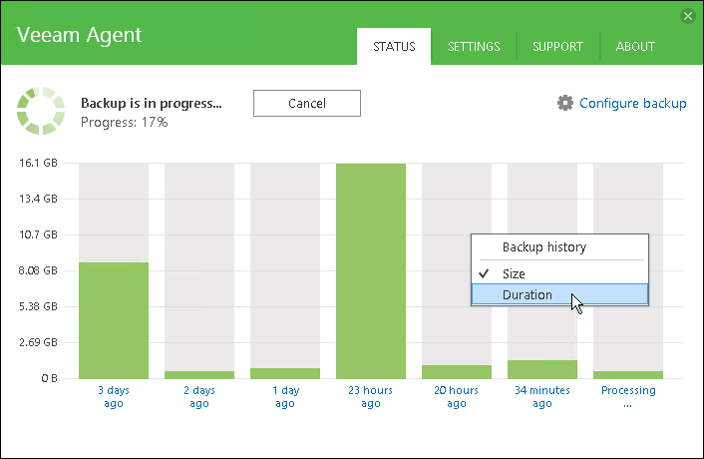Click the 20 hours ago label
This screenshot has width=704, height=459.
click(x=457, y=396)
